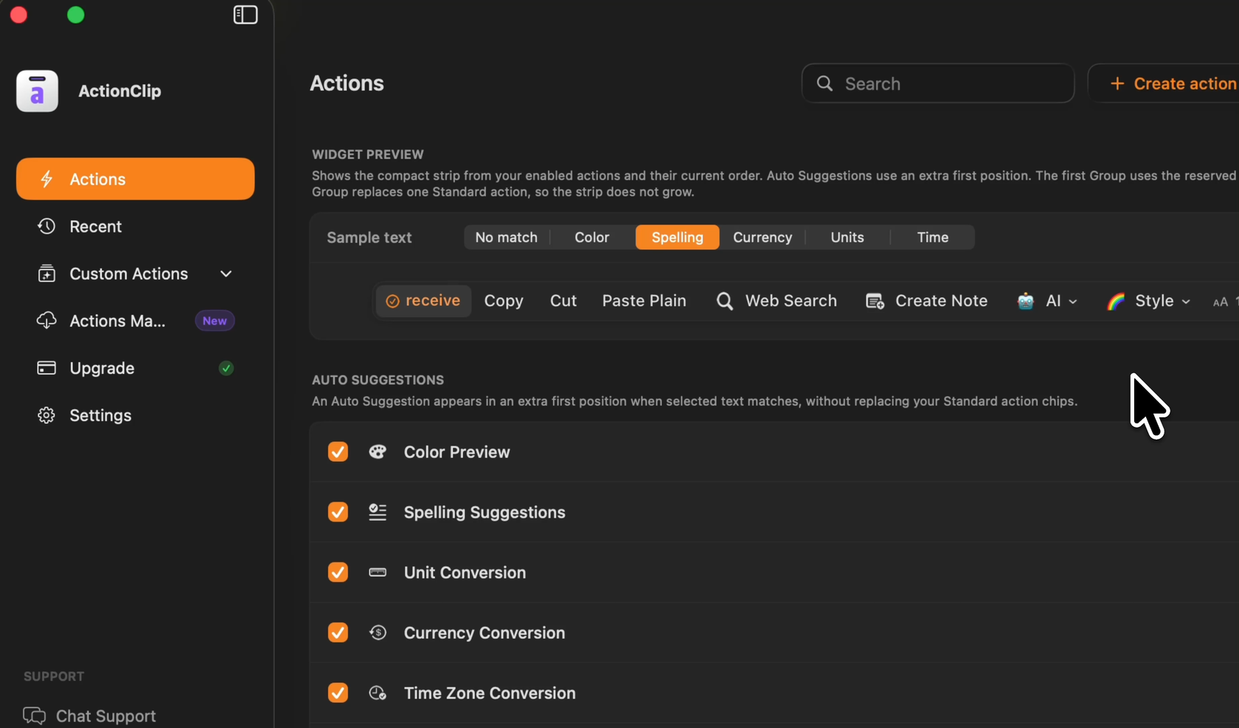This screenshot has width=1239, height=728.
Task: Open the Recent sidebar item
Action: [136, 226]
